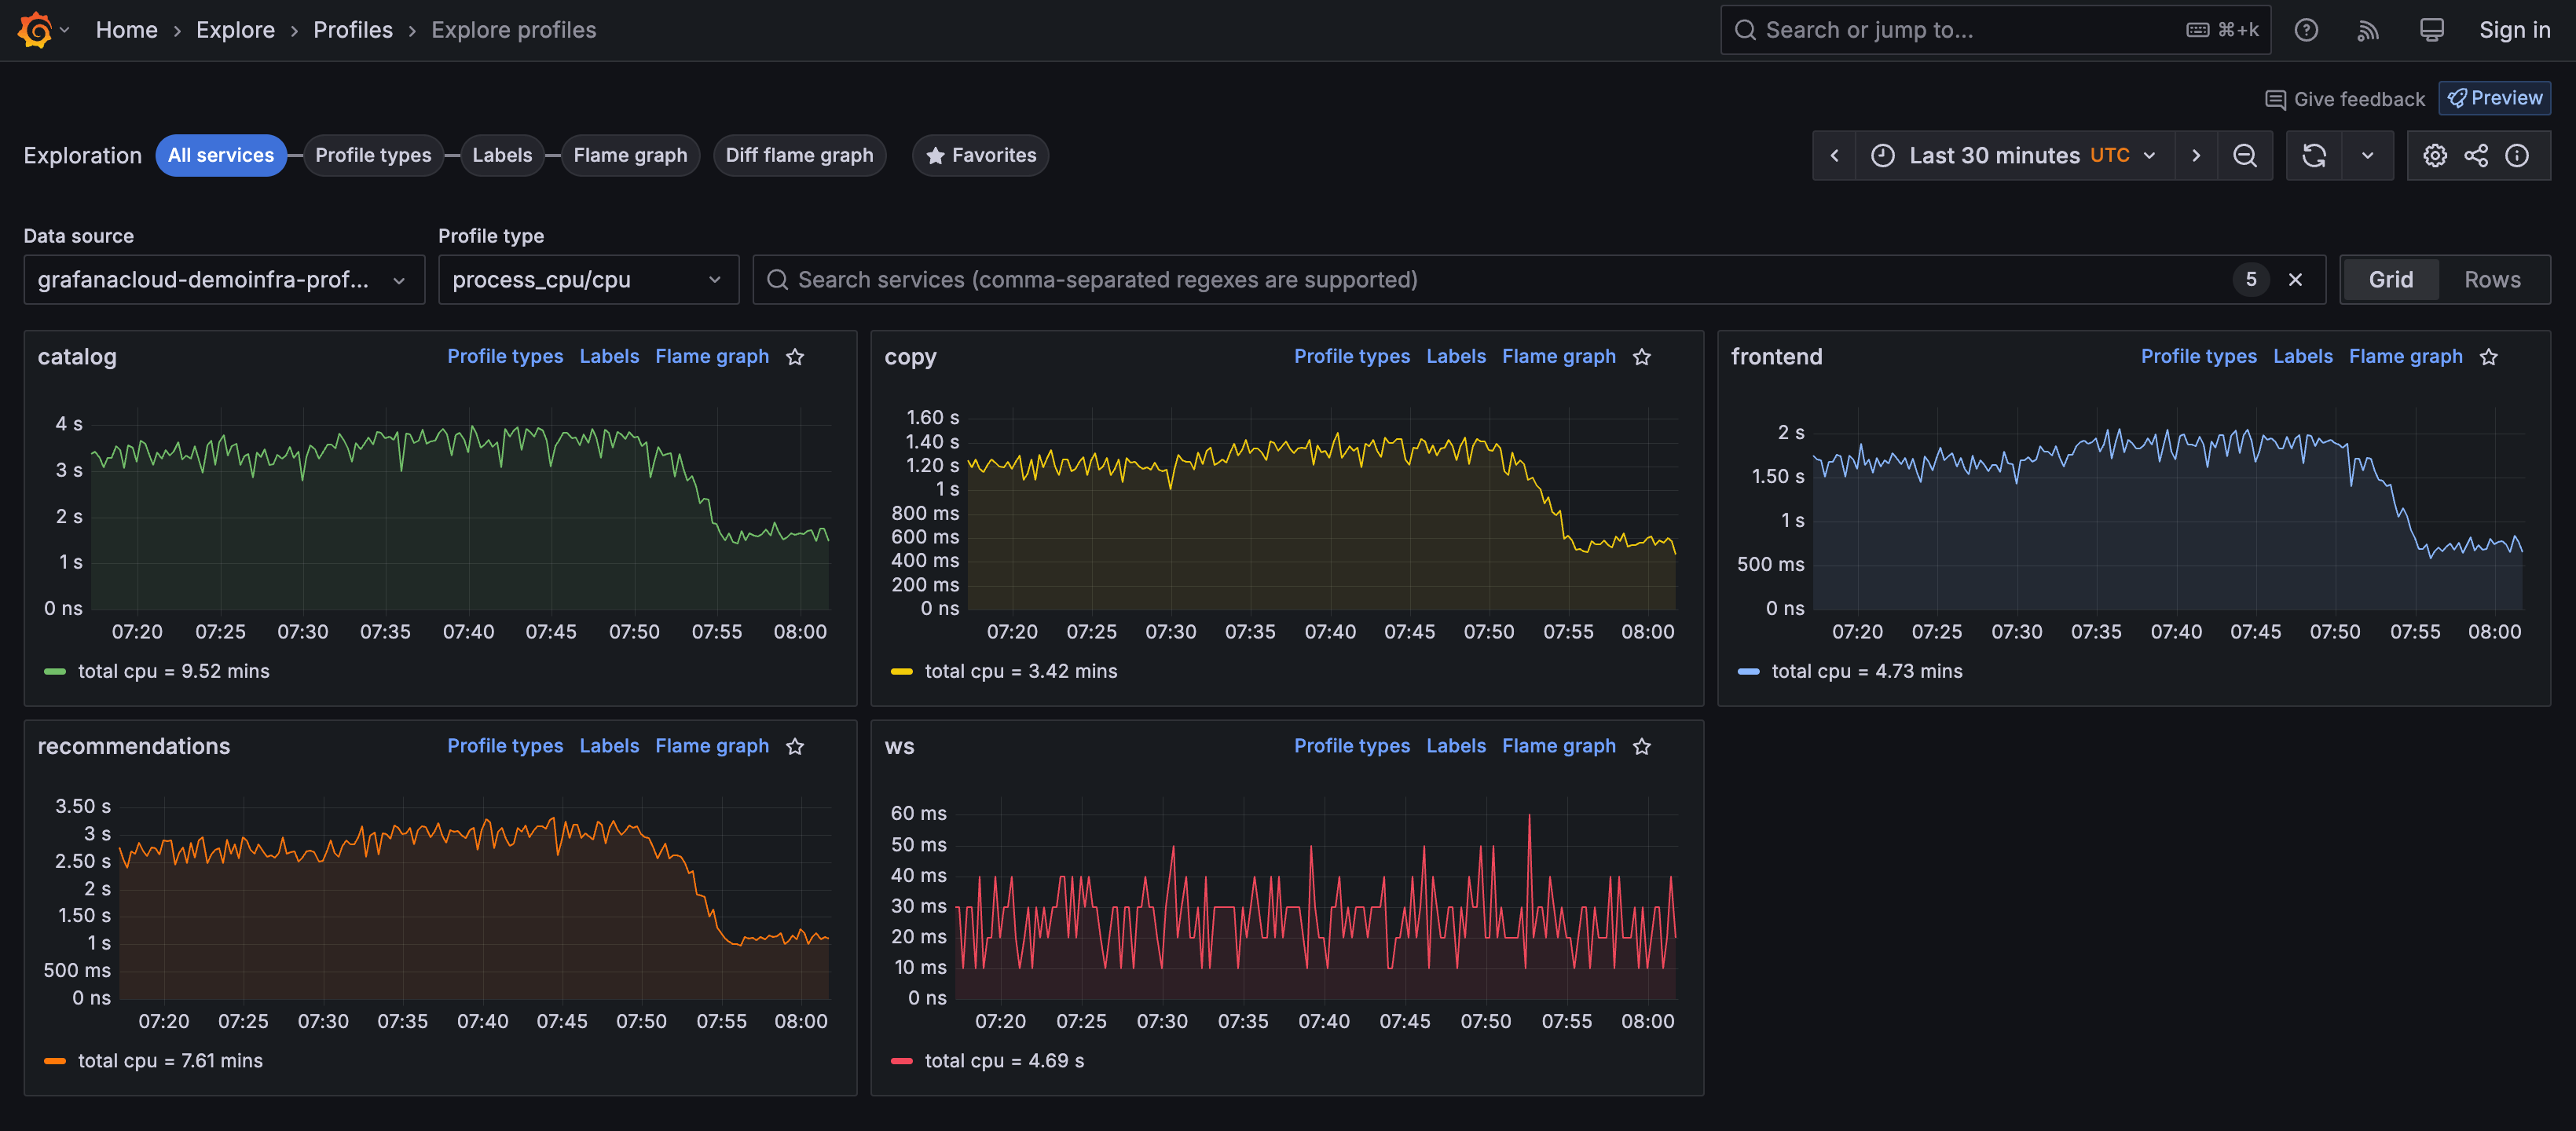Screen dimensions: 2576x1131
Task: Click Sign in
Action: tap(2514, 30)
